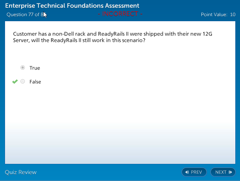Image resolution: width=240 pixels, height=181 pixels.
Task: Click the "True" answer label text
Action: tap(35, 68)
